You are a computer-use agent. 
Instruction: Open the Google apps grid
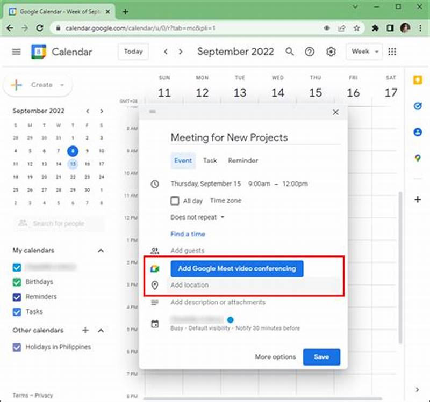(x=392, y=52)
